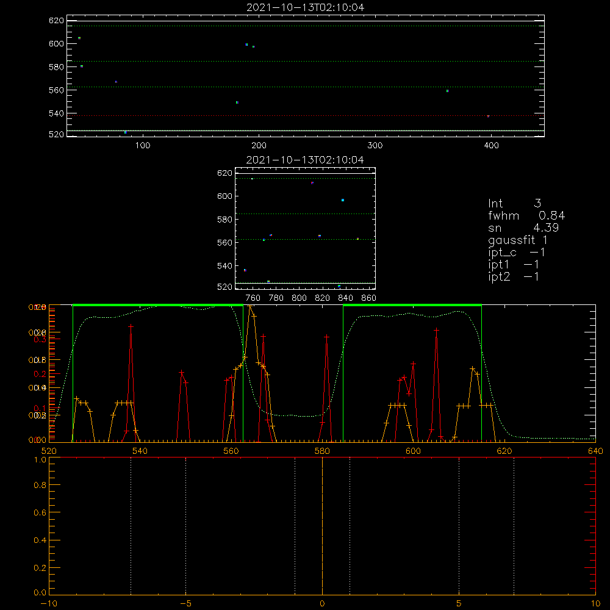
Task: Select the red "0.1" y-axis label
Action: (40, 409)
